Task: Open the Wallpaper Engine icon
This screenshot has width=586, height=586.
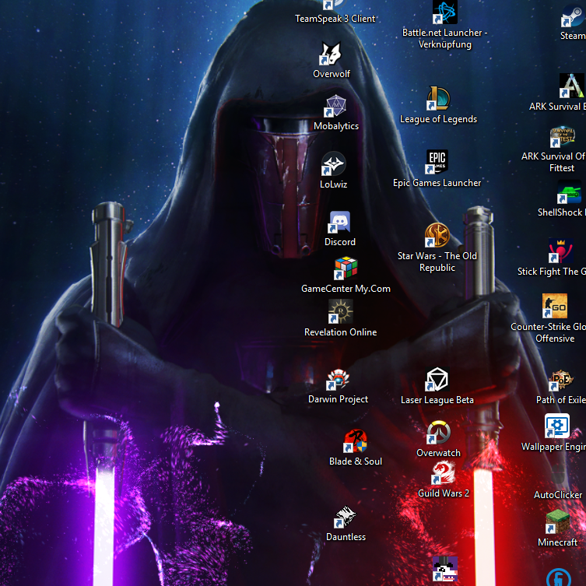Action: pyautogui.click(x=557, y=426)
